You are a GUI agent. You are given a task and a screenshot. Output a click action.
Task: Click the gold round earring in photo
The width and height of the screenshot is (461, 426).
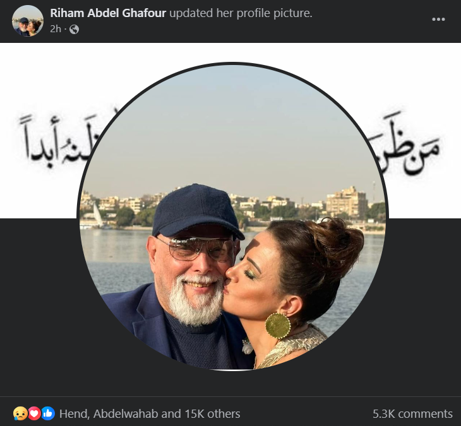[278, 326]
